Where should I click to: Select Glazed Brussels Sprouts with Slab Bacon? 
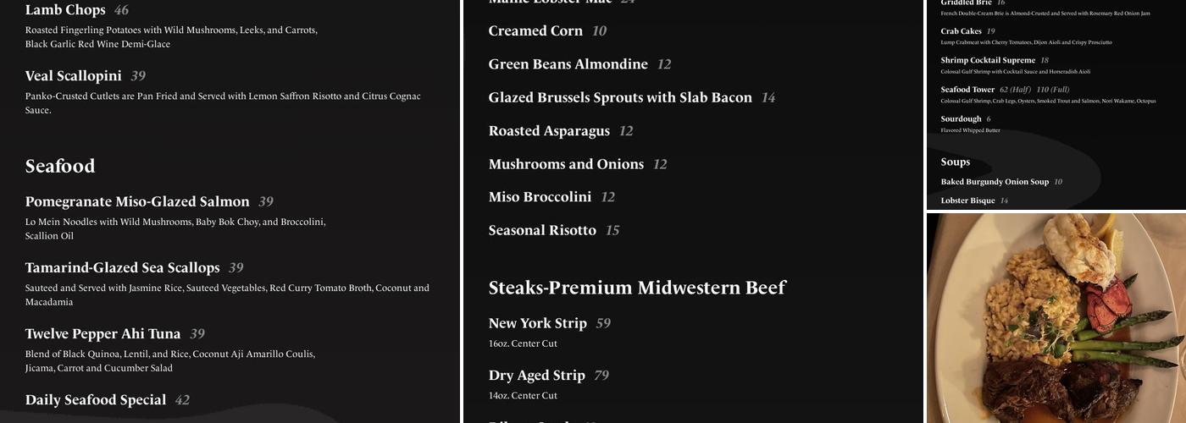(620, 97)
